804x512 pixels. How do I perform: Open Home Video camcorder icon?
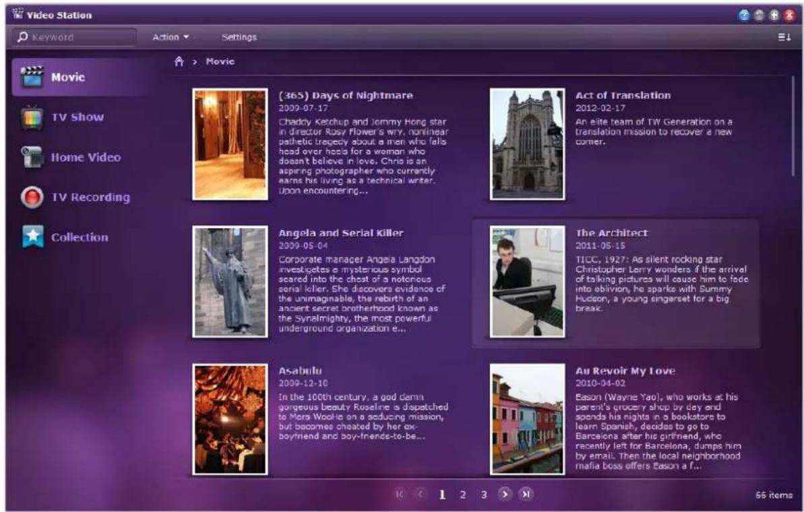pos(32,157)
